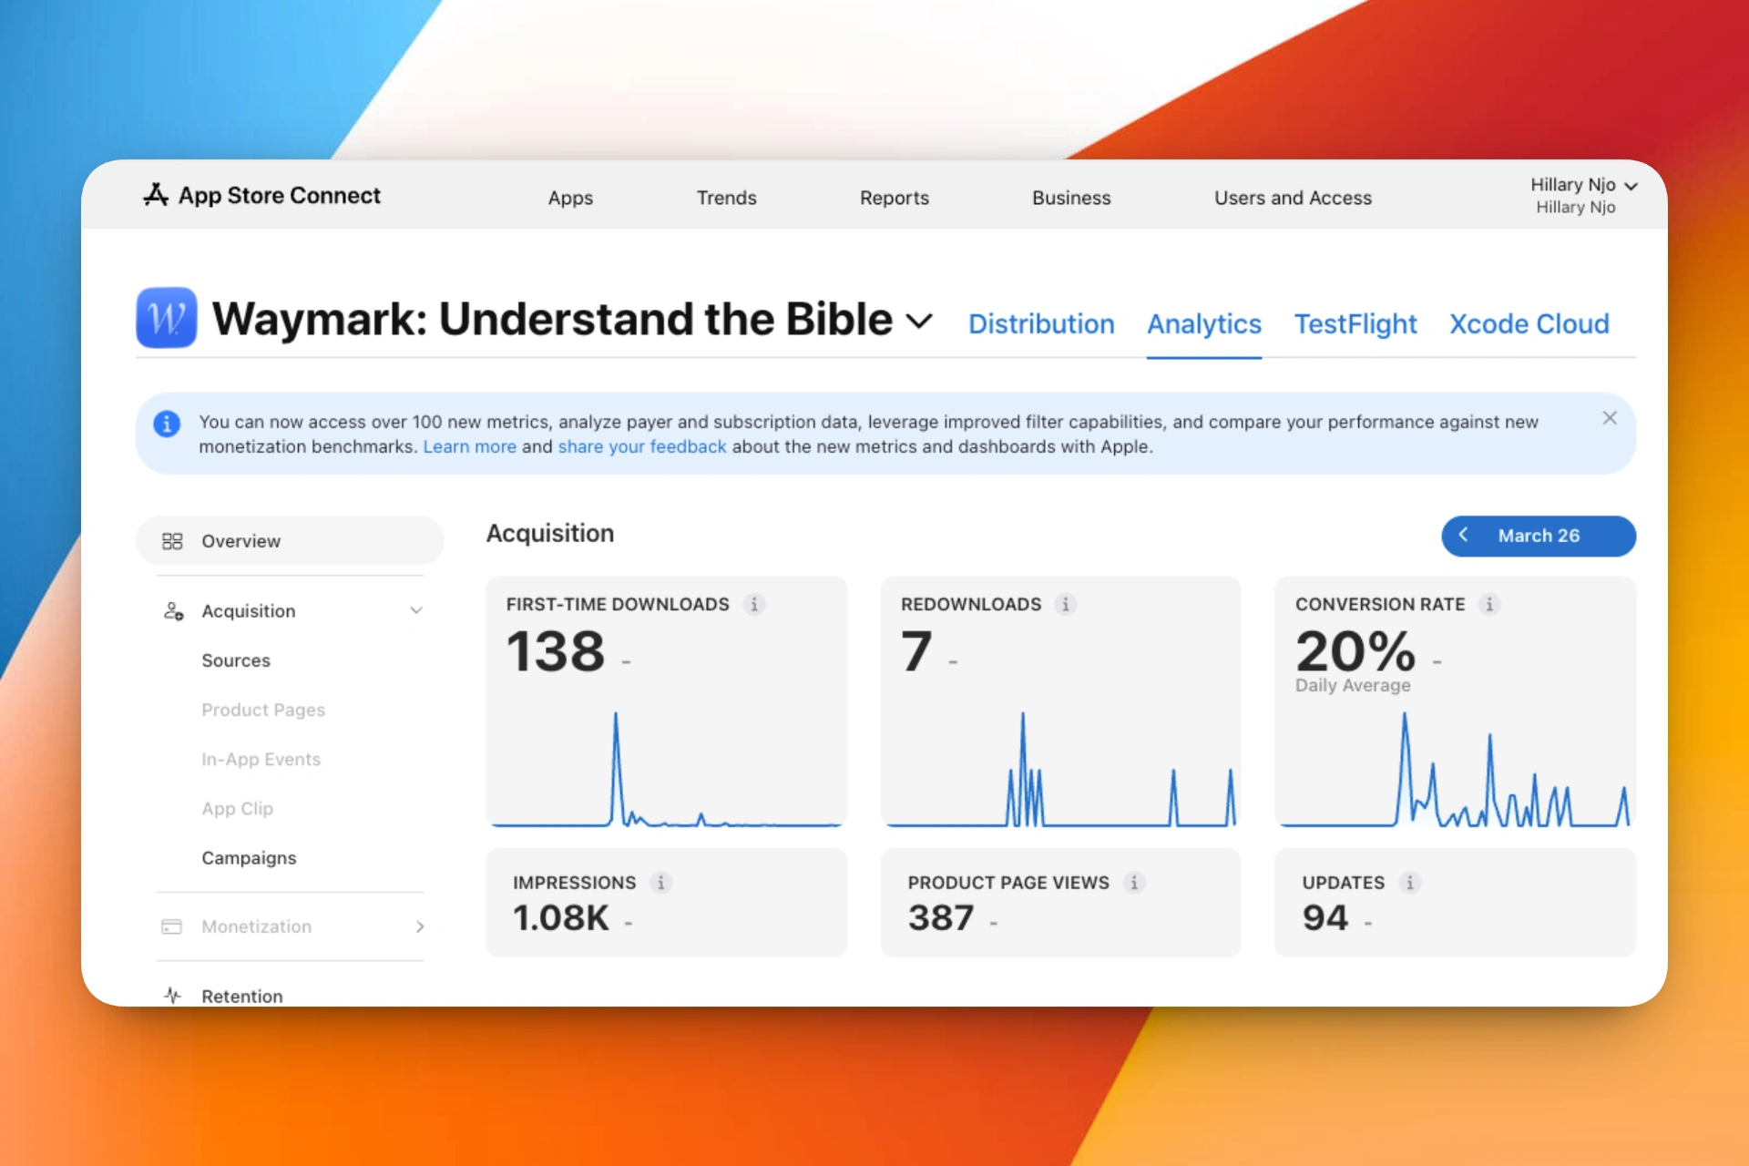Dismiss the new metrics banner

[x=1610, y=418]
